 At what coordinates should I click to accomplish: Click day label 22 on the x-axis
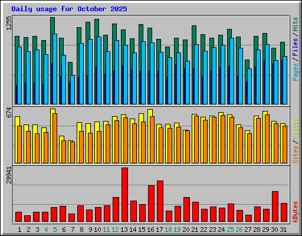203,230
